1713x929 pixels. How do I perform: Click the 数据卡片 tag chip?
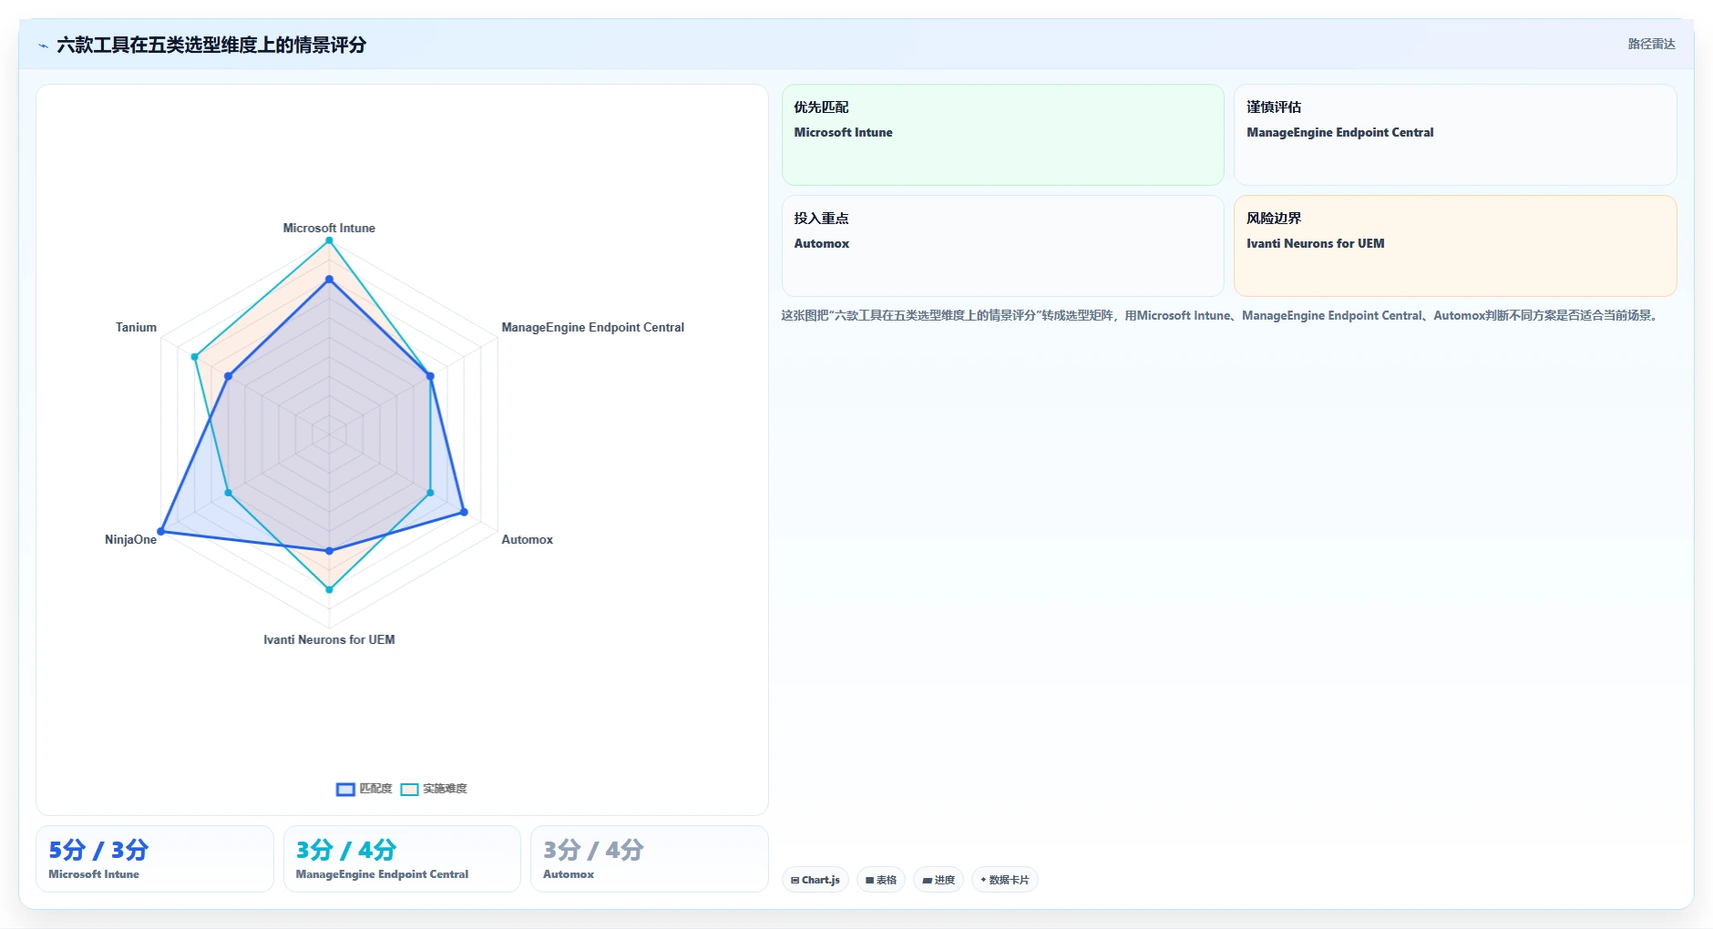[1005, 880]
